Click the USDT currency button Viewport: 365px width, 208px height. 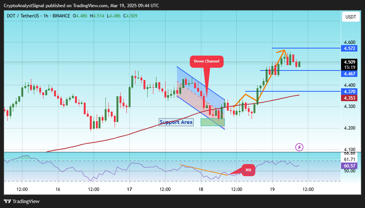[x=351, y=17]
